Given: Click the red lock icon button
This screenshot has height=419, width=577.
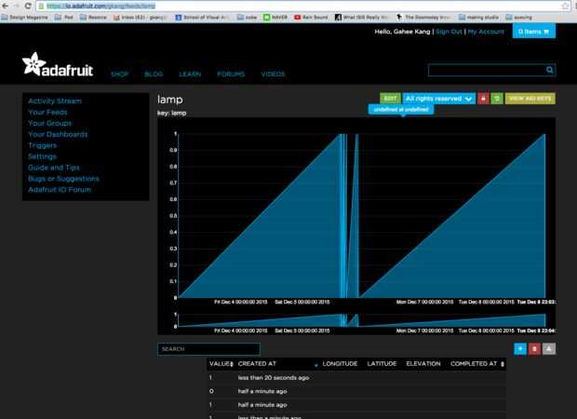Looking at the screenshot, I should point(483,99).
